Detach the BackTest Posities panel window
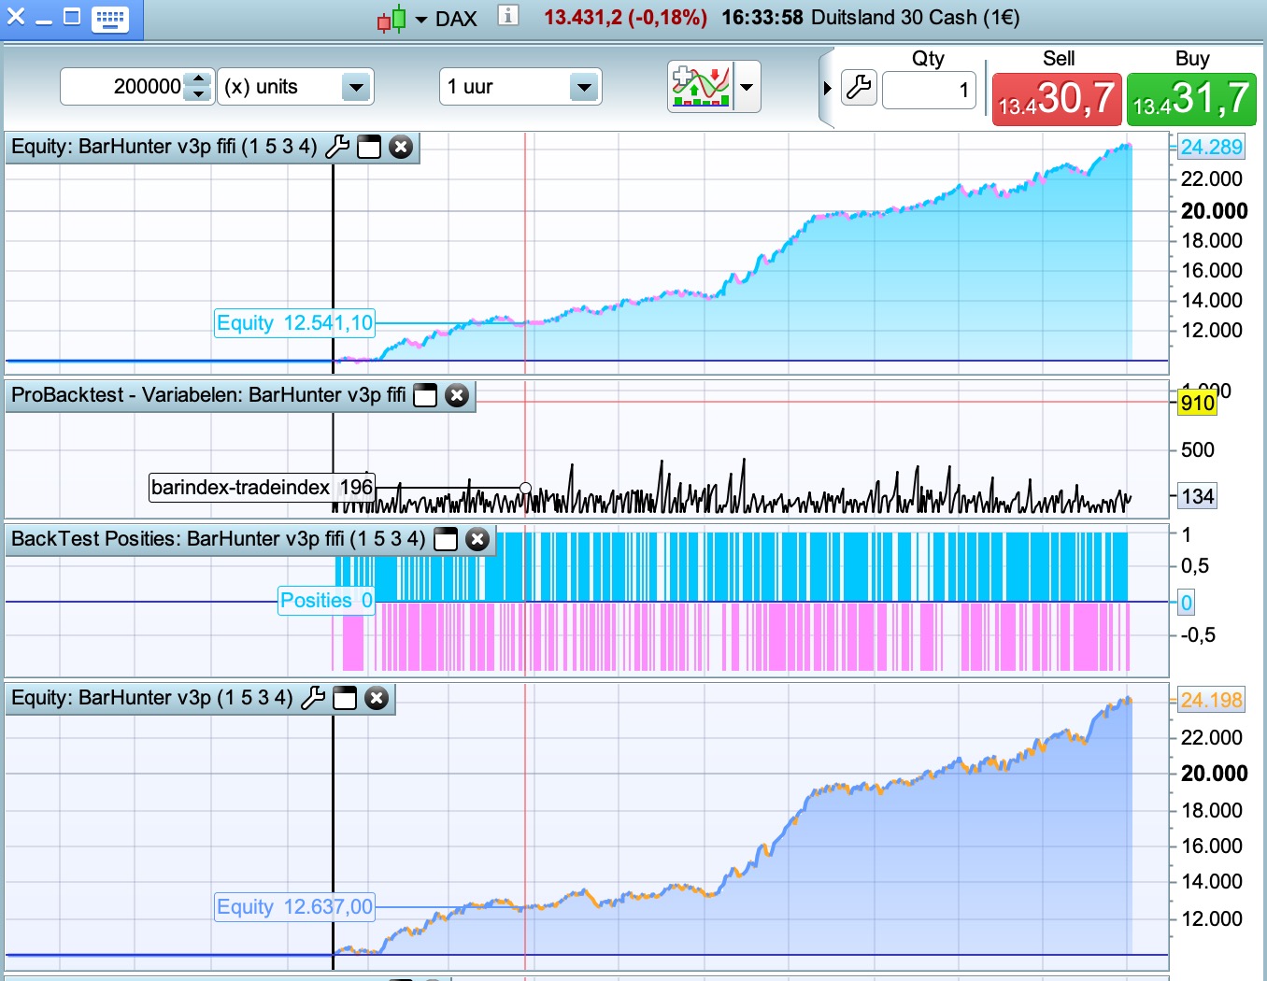This screenshot has width=1267, height=981. pyautogui.click(x=447, y=539)
